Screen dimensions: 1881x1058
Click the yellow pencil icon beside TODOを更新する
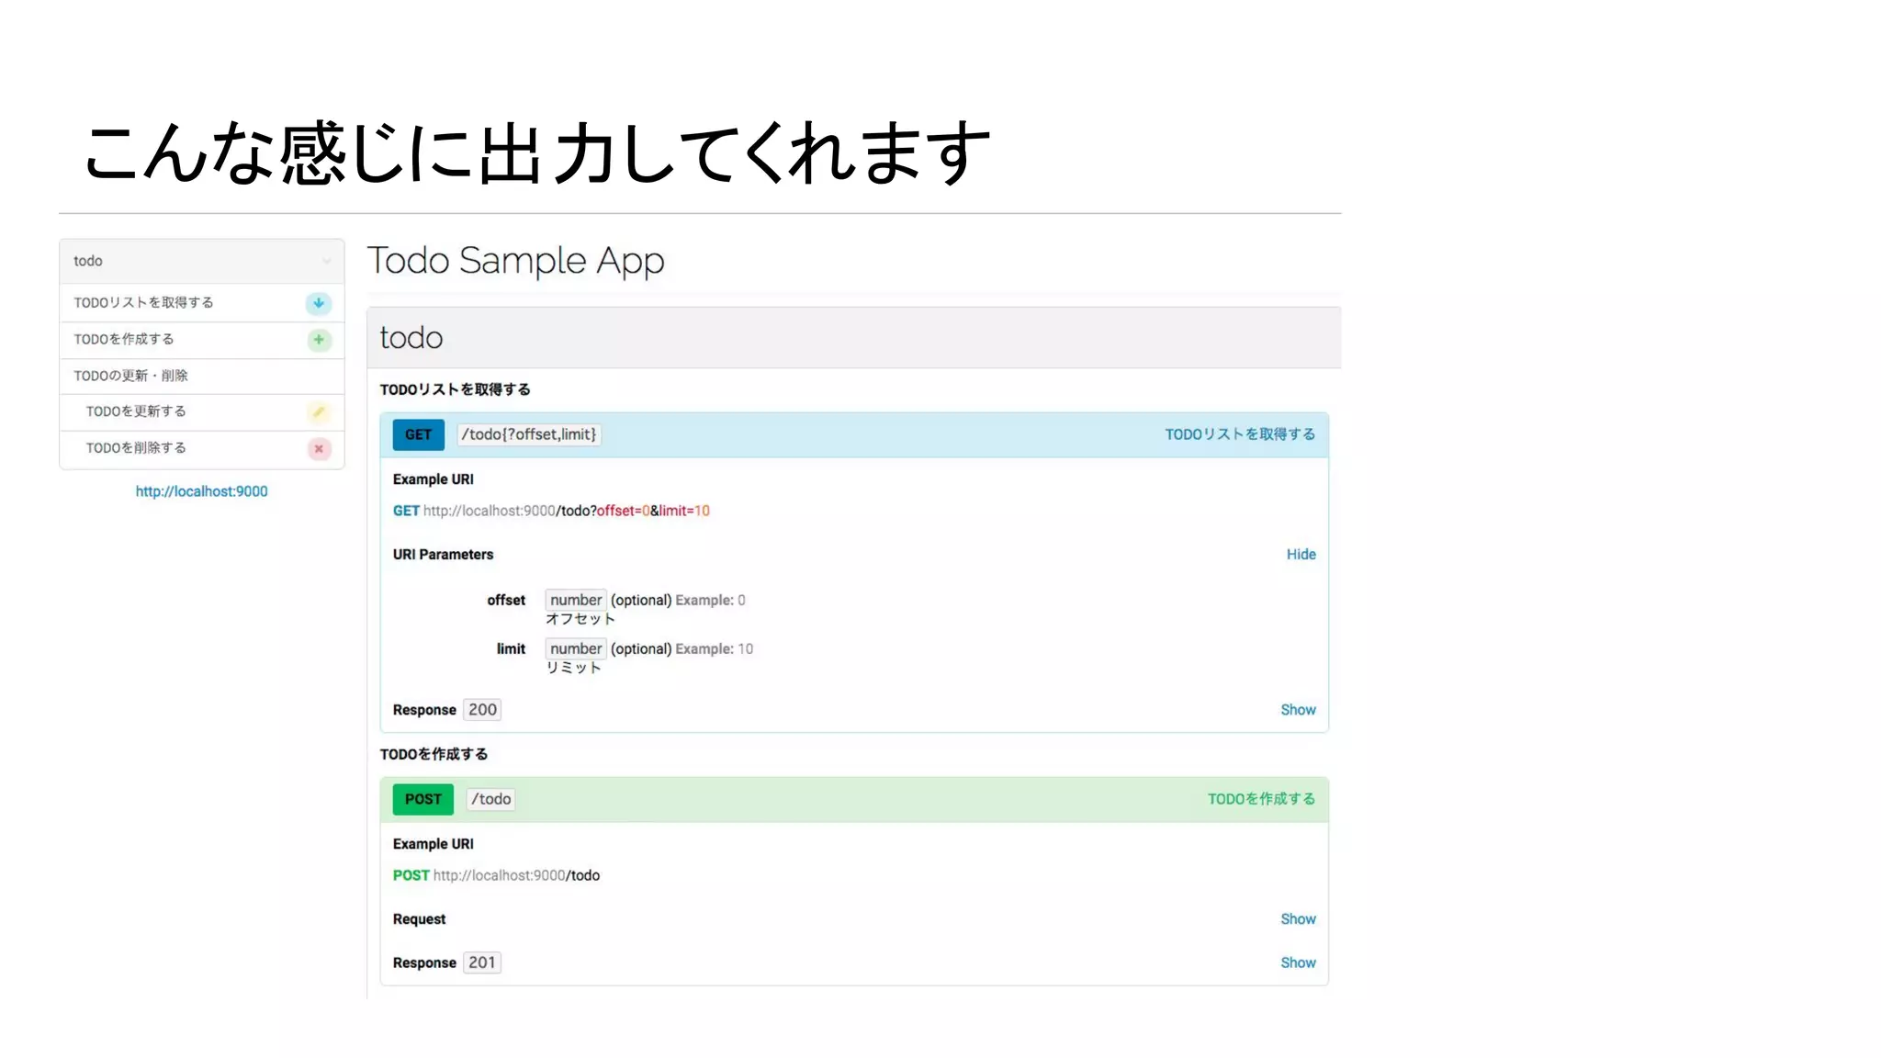319,412
